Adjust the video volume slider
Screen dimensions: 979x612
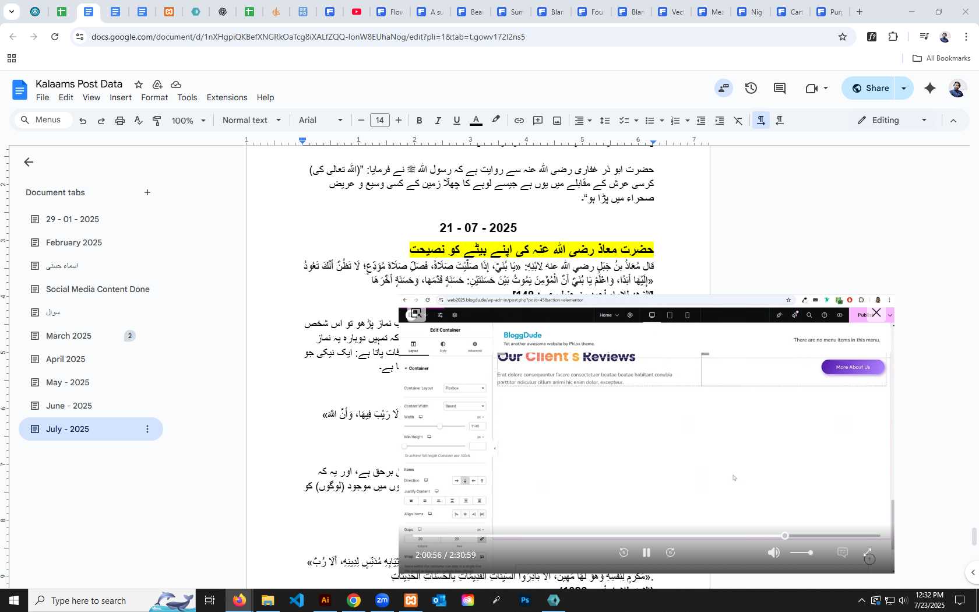pyautogui.click(x=802, y=553)
